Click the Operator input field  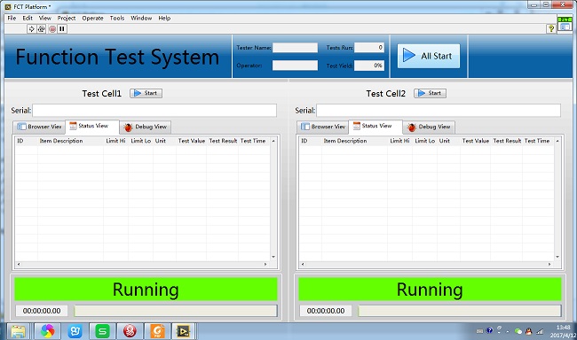[295, 66]
